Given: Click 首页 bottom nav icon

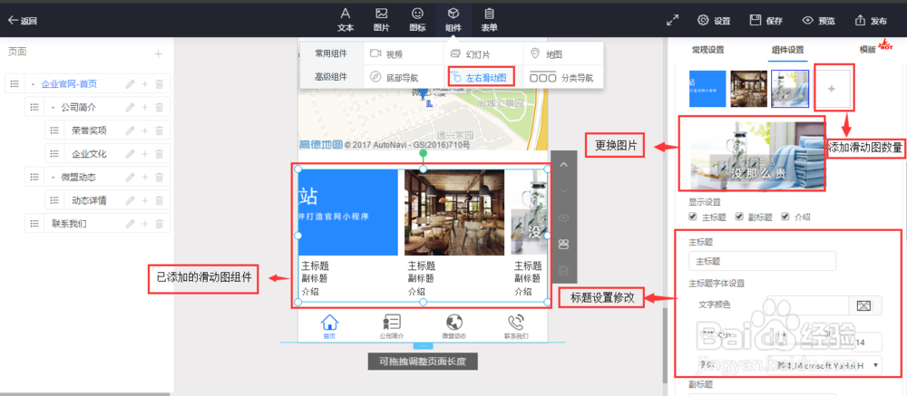Looking at the screenshot, I should [329, 326].
